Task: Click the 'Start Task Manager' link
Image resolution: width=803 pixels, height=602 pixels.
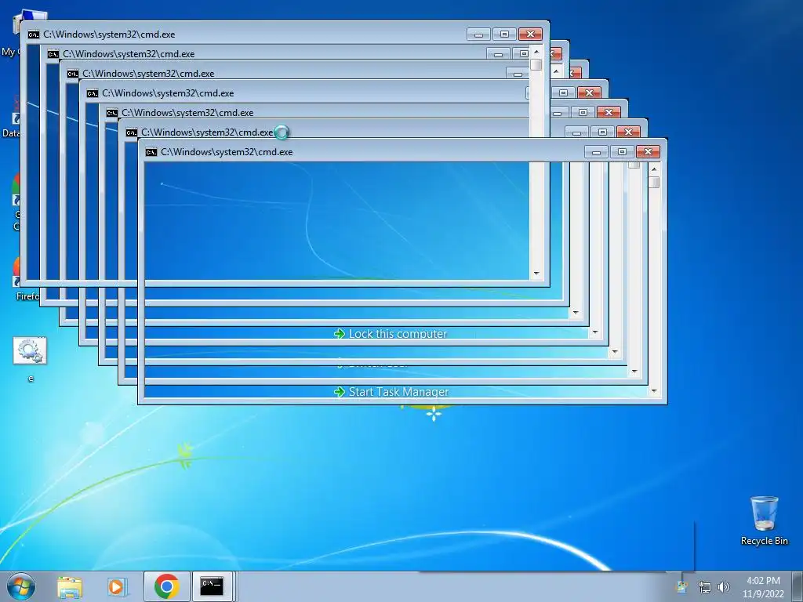Action: tap(398, 392)
